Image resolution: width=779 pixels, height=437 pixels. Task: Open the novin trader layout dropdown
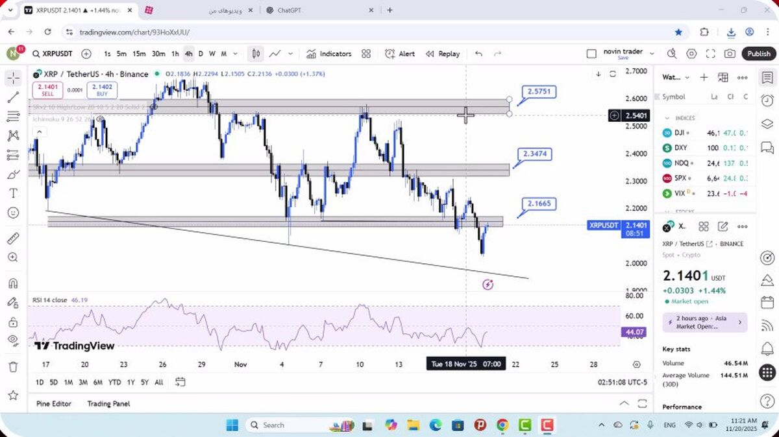pos(629,54)
